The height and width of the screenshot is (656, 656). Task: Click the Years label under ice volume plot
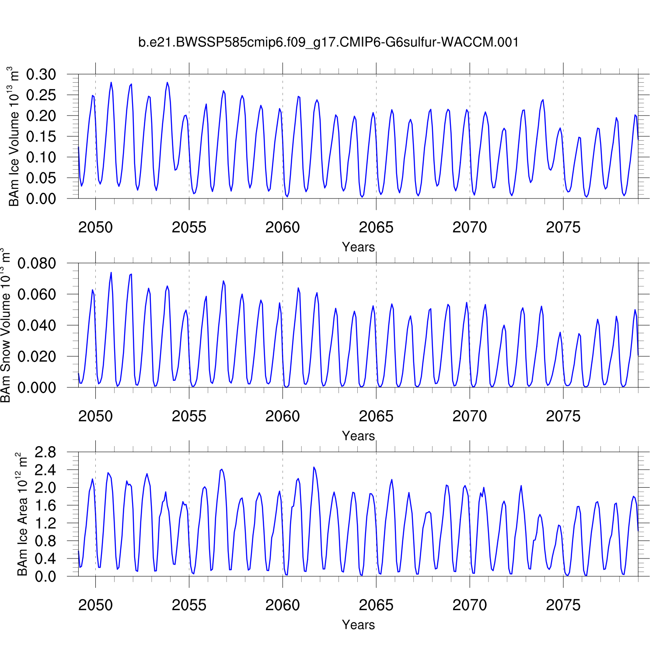[358, 247]
